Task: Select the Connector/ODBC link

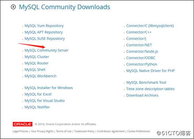Action: (x=141, y=58)
